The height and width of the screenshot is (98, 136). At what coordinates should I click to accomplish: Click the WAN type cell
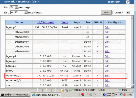click(77, 71)
